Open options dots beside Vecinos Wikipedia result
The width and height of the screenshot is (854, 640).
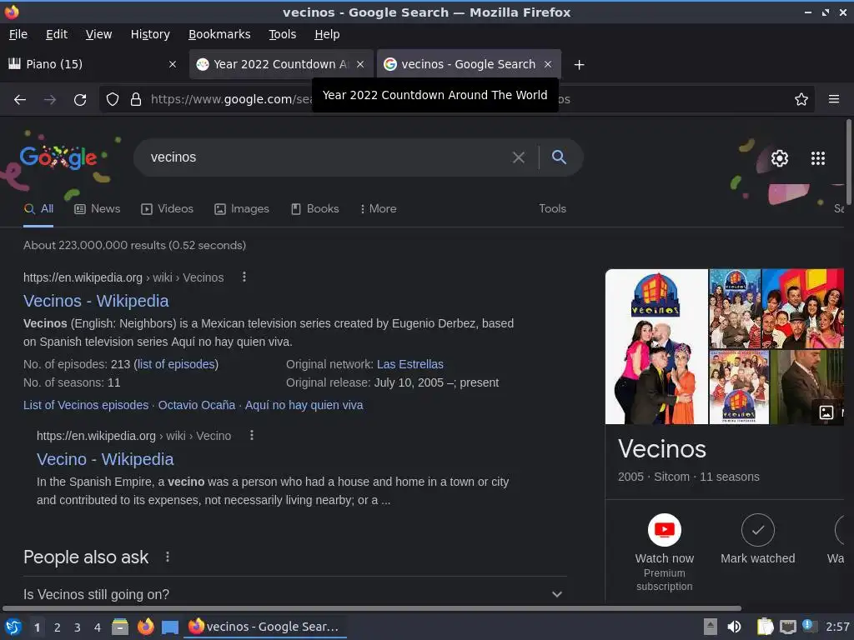244,277
